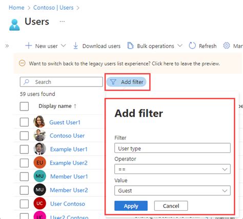Click the New user plus icon
The width and height of the screenshot is (243, 219).
coord(29,46)
